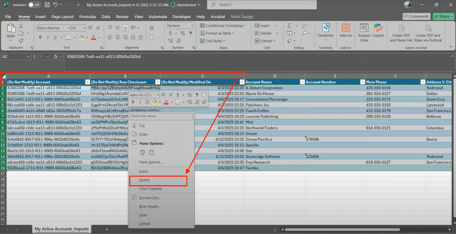
Task: Open the Comments button
Action: point(416,16)
